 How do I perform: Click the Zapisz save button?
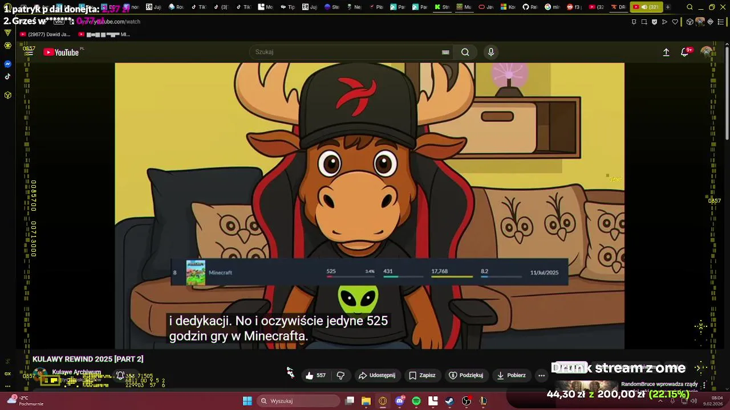[422, 375]
